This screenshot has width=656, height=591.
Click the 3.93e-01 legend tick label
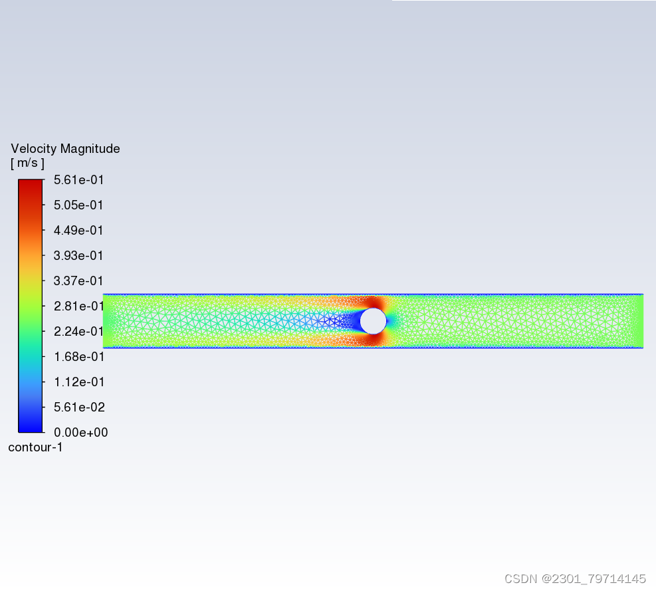click(x=78, y=255)
